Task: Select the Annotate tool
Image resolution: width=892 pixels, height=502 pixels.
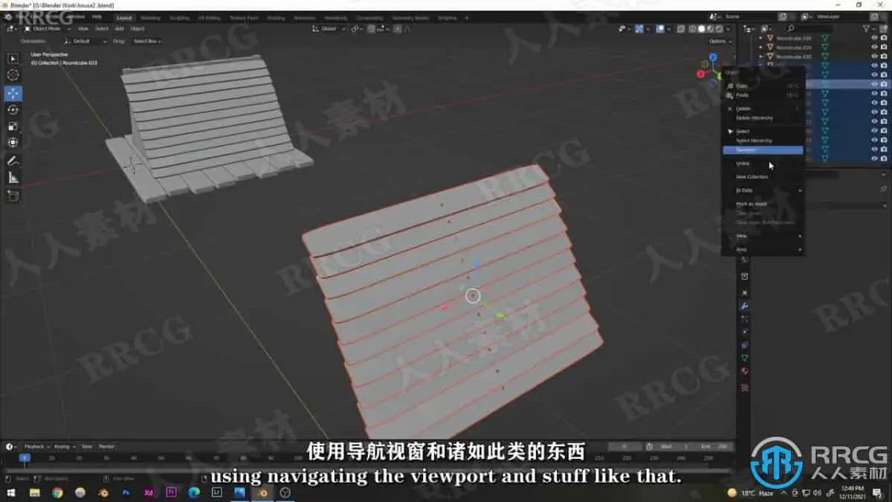Action: [x=13, y=161]
